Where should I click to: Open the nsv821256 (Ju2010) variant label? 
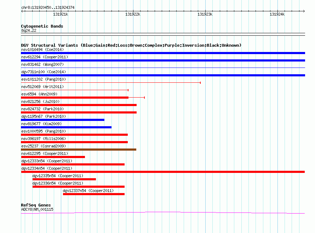coord(40,101)
